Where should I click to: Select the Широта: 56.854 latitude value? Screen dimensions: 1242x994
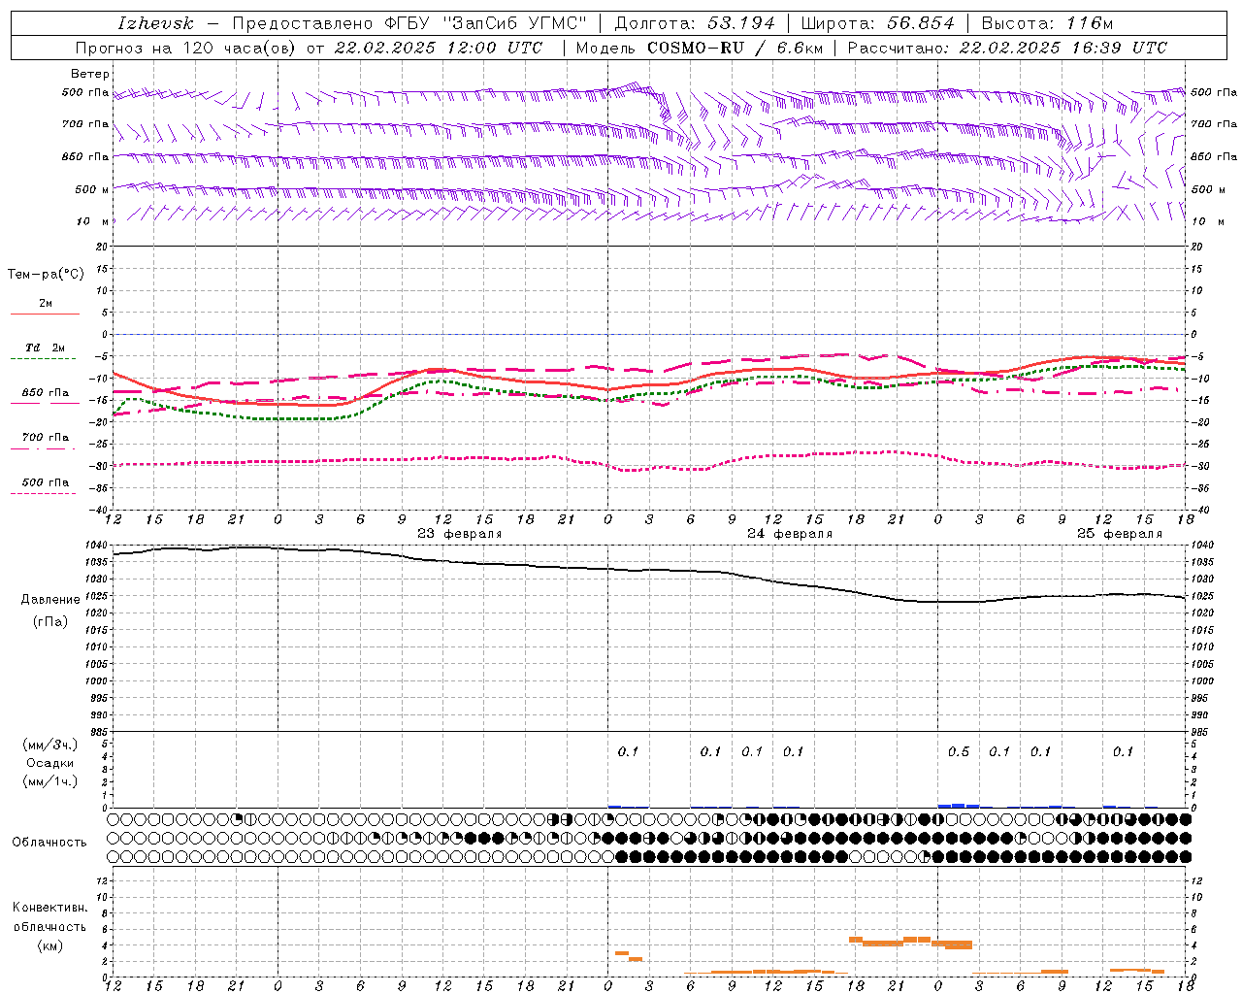tap(877, 23)
